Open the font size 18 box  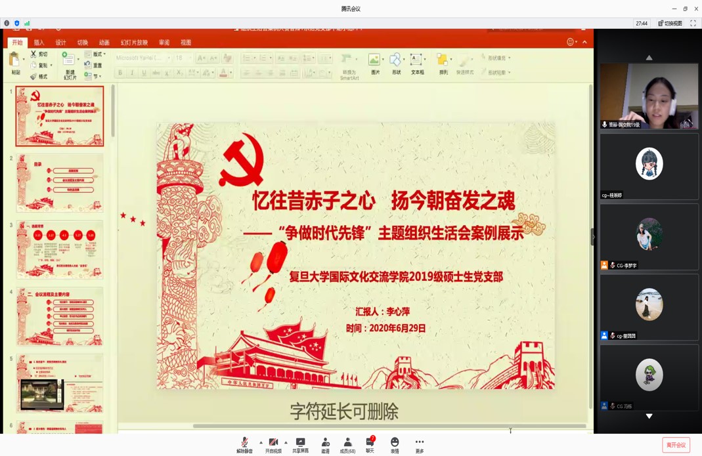tap(183, 58)
